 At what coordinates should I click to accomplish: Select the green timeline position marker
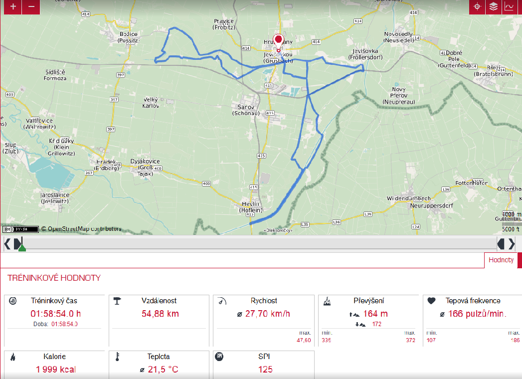click(22, 248)
